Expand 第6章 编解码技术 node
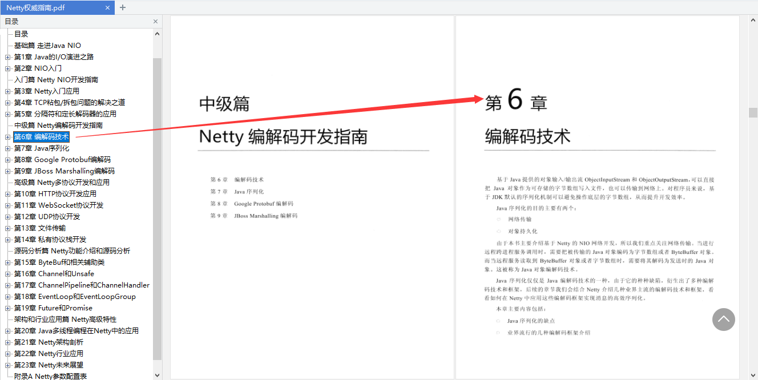This screenshot has height=380, width=758. click(x=7, y=137)
